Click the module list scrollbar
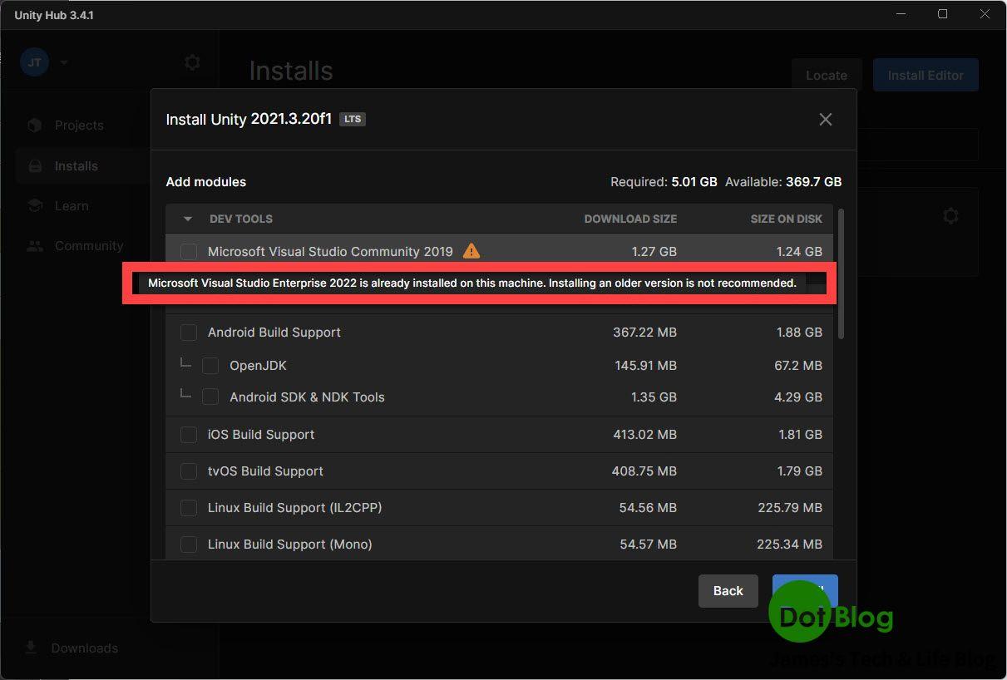 coord(841,274)
